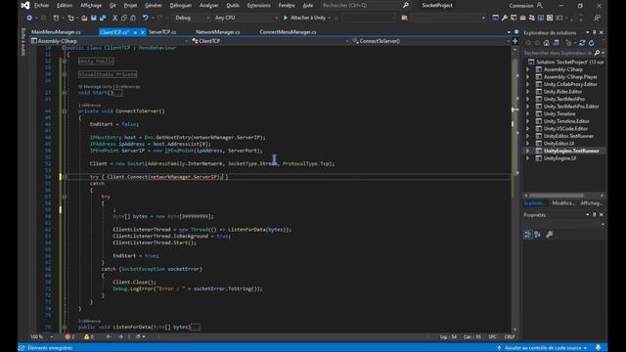The width and height of the screenshot is (626, 352).
Task: Click the feedback icon at toolbar right
Action: 597,18
